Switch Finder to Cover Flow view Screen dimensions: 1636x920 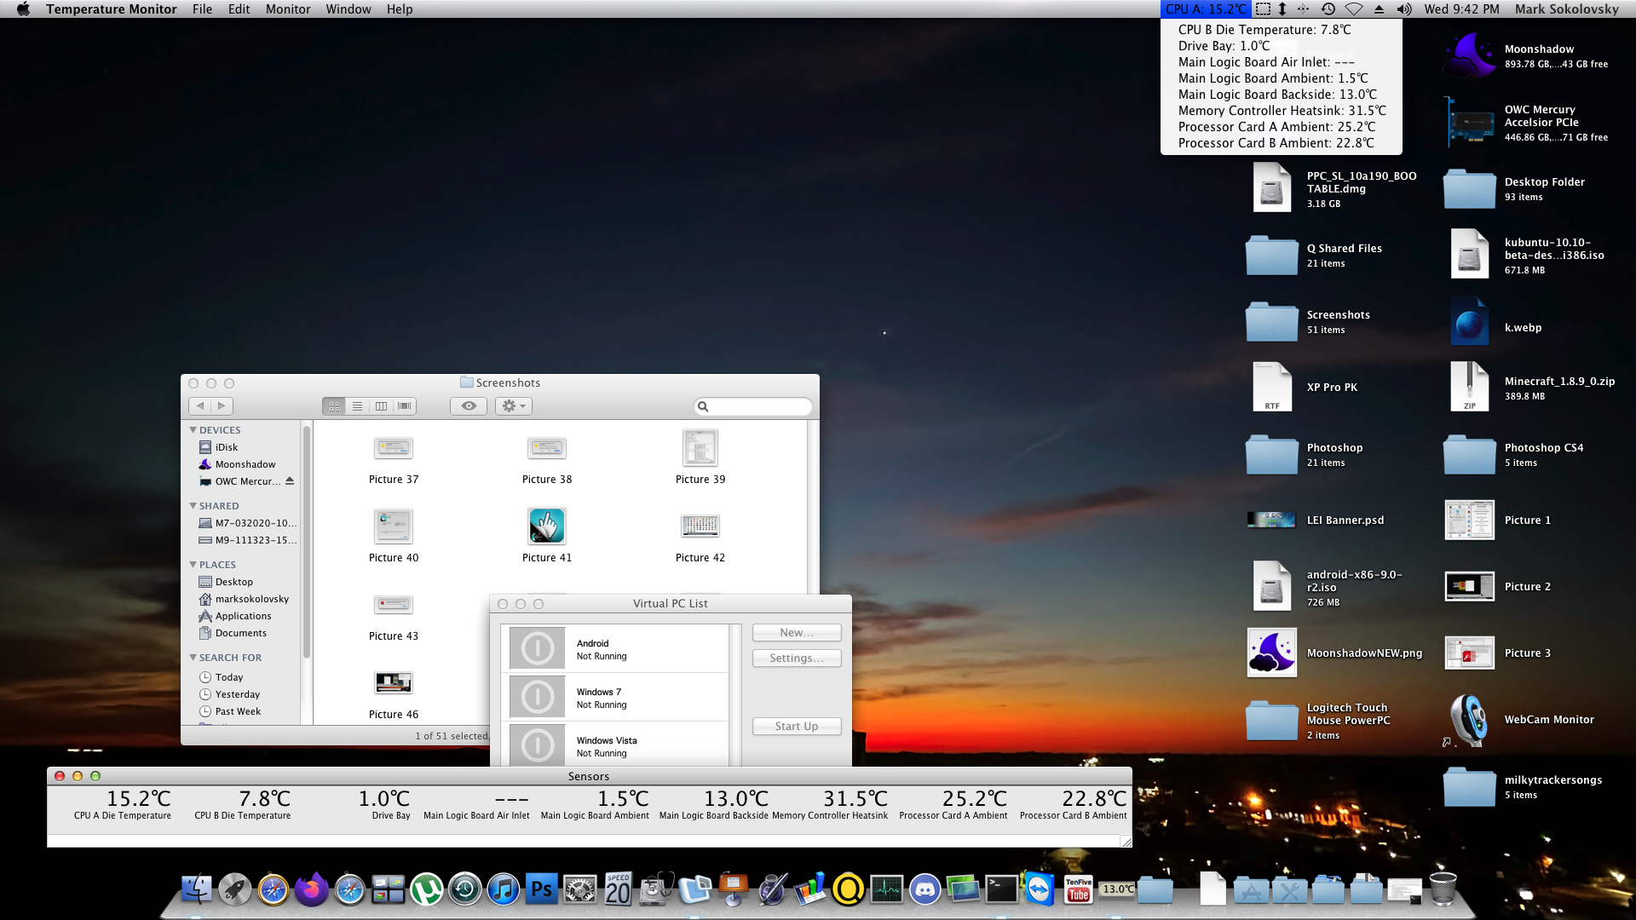coord(405,406)
